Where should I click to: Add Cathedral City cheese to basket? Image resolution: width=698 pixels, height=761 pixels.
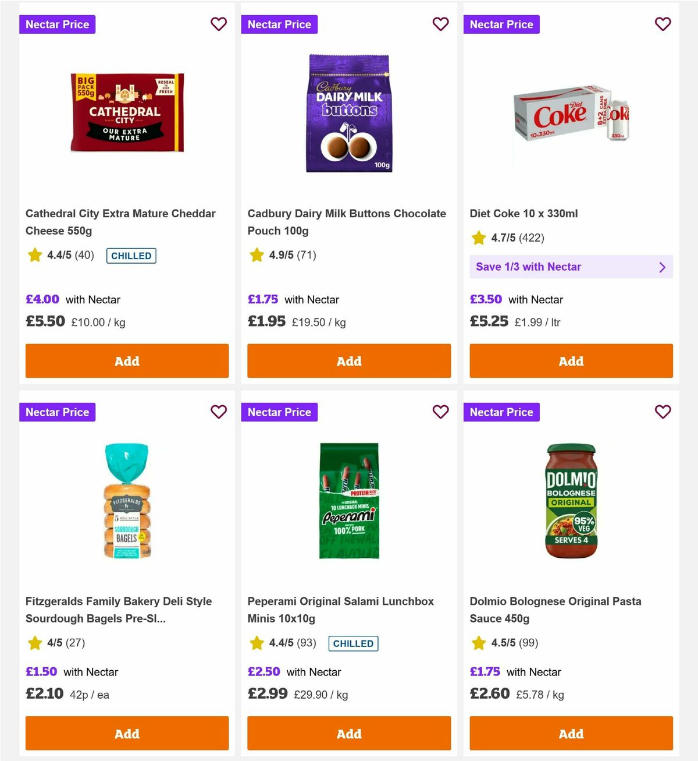coord(127,361)
